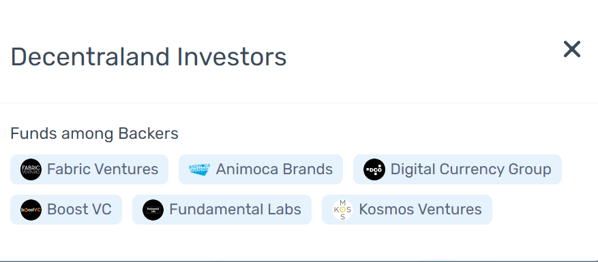Open the Fabric Ventures name link

[x=102, y=169]
